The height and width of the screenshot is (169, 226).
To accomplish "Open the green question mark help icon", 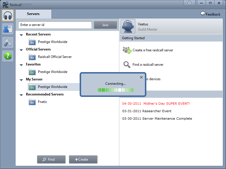I will pos(8,56).
